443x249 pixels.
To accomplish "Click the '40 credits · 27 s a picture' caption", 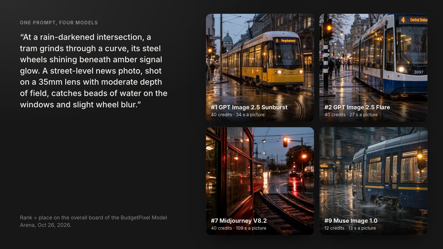I will [x=351, y=115].
